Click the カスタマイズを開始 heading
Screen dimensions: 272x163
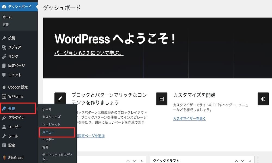tap(194, 95)
